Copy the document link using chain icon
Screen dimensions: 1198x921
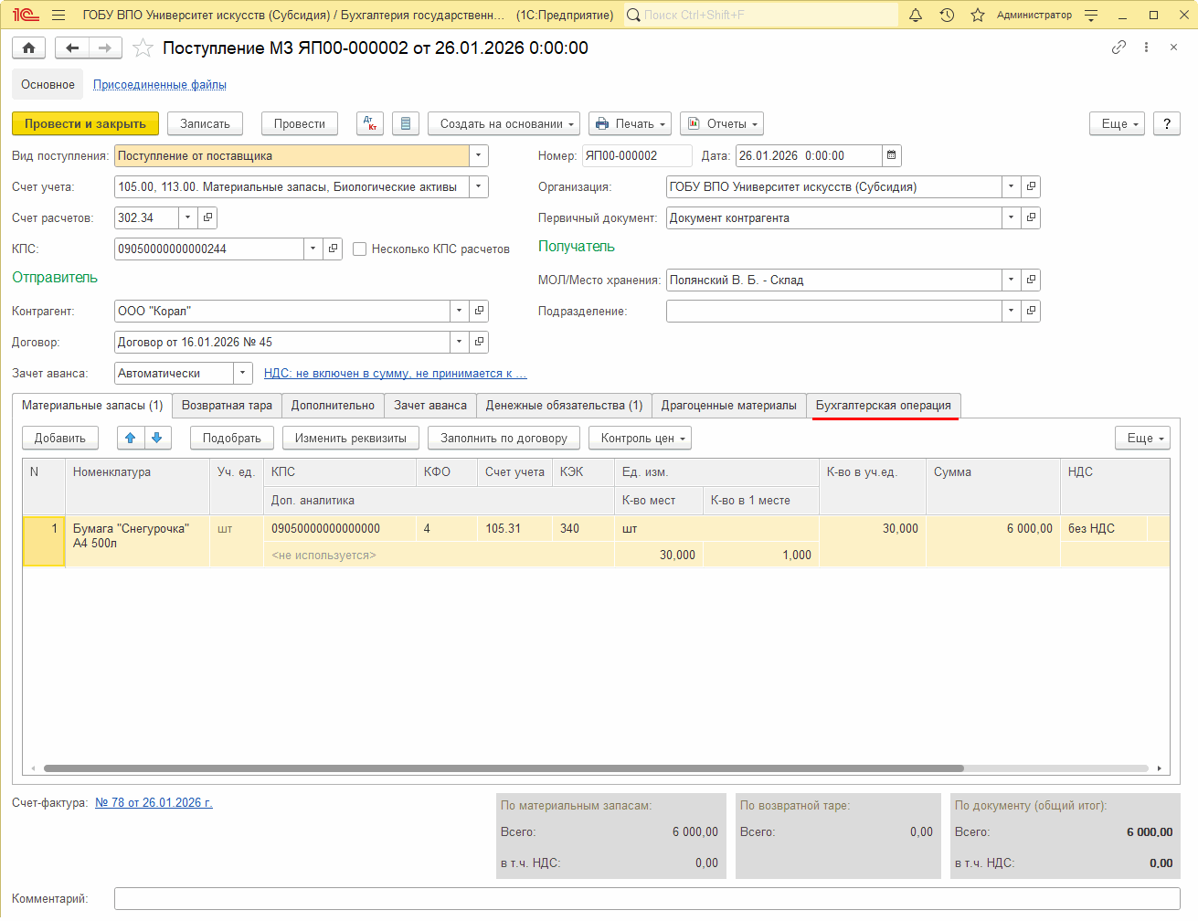(1118, 48)
